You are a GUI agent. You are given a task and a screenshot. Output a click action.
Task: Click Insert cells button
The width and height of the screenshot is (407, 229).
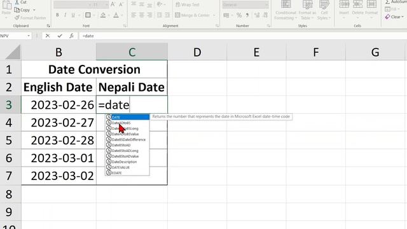344,10
